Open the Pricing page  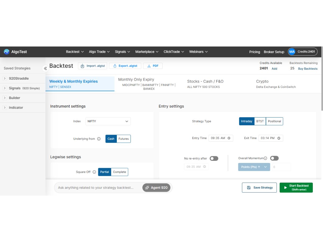click(255, 52)
